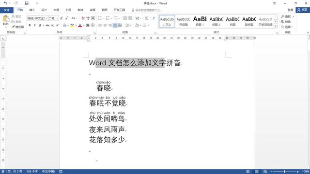Screen dimensions: 310x174
Task: Open the font size dropdown showing 二号
Action: pos(57,18)
